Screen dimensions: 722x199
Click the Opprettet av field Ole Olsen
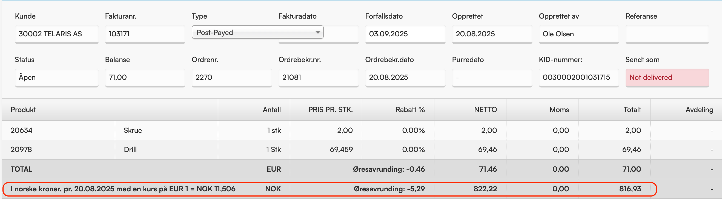point(578,34)
